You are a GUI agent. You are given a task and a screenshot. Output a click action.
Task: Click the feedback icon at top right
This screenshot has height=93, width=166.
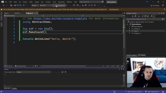point(163,5)
